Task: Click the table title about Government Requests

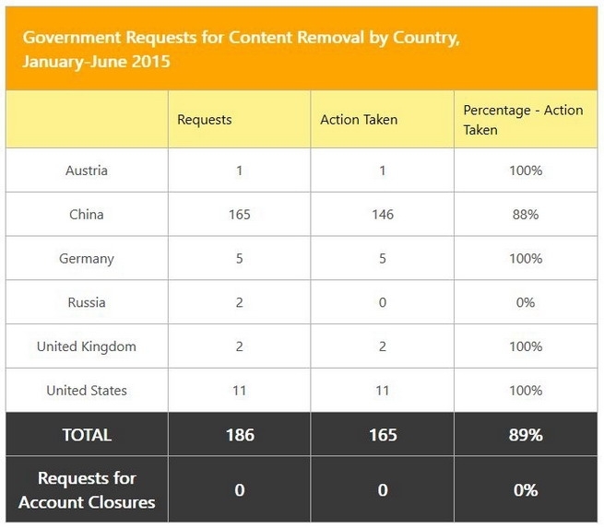Action: click(241, 52)
